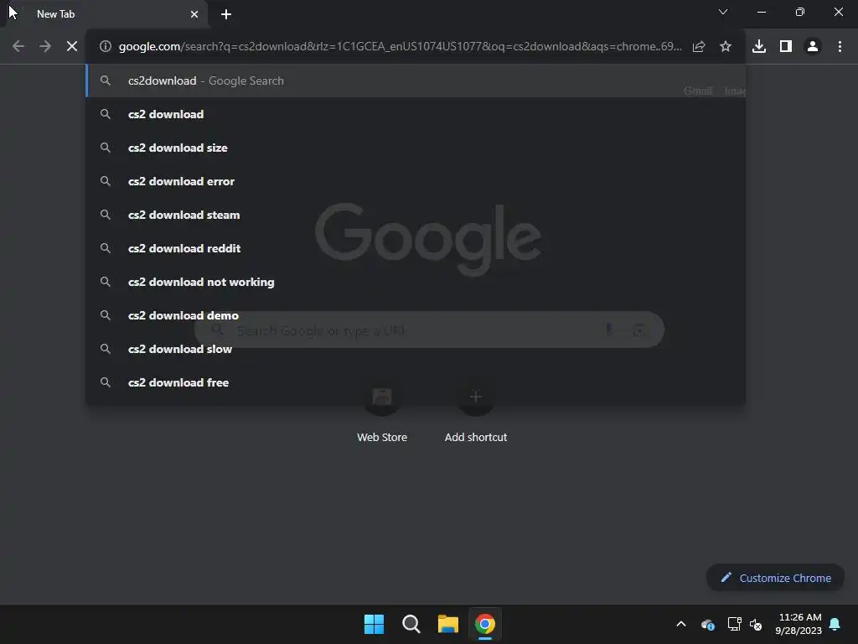
Task: Choose the 'cs2 download' suggestion
Action: tap(416, 114)
